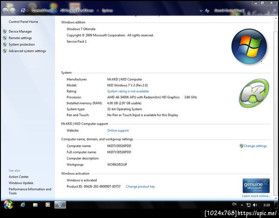Click the System protection shield icon
Viewport: 279px width, 218px height.
tap(5, 45)
